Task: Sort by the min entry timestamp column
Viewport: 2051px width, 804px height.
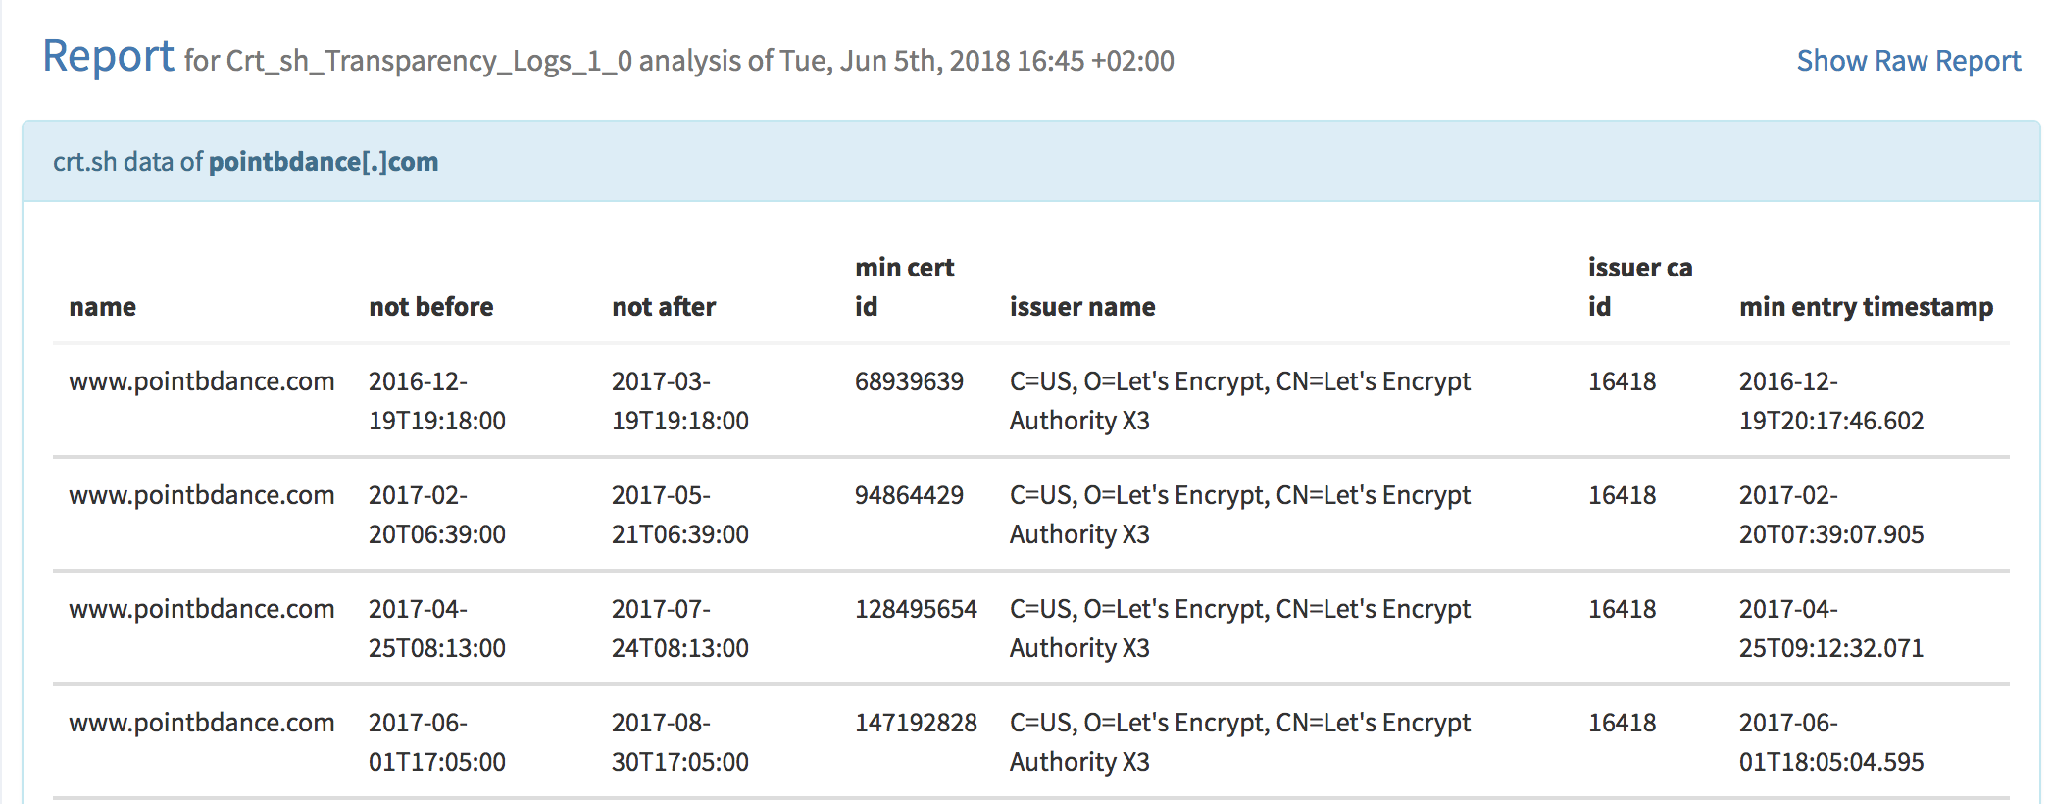Action: [x=1866, y=306]
